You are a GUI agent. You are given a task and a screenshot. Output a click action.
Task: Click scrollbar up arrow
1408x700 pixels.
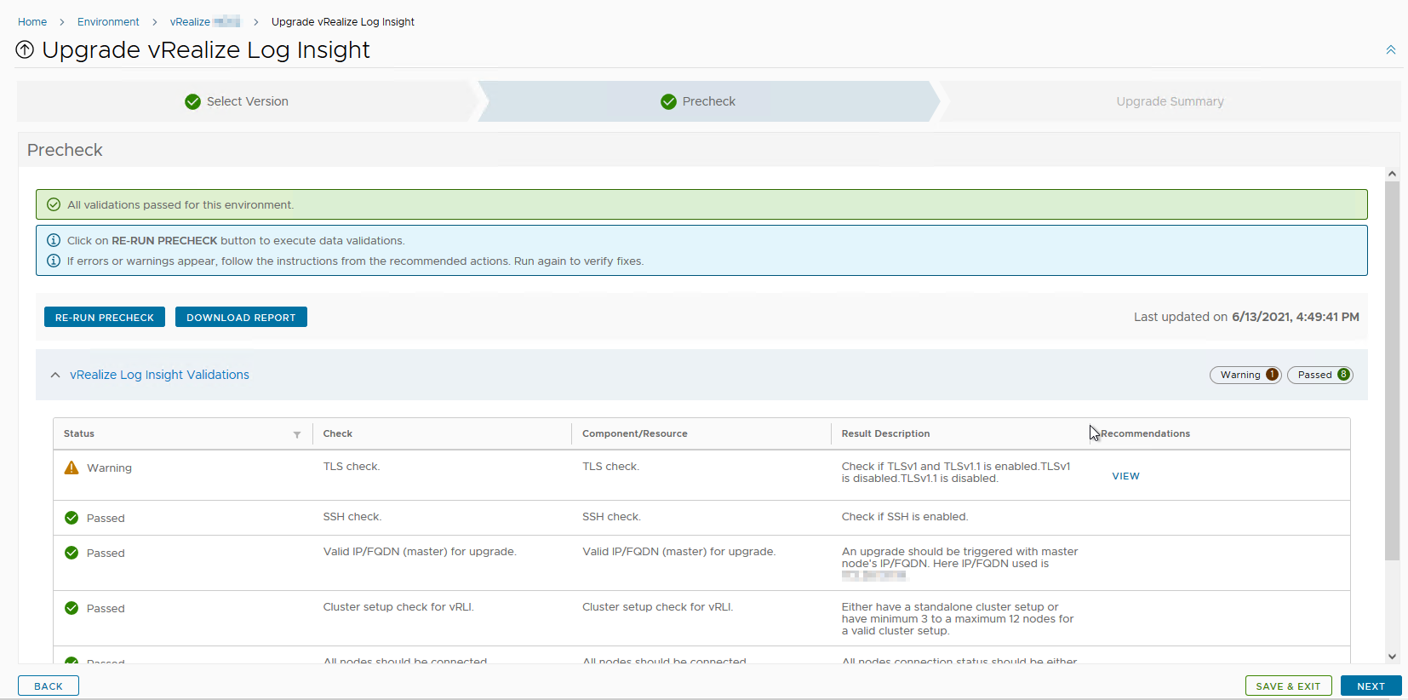1392,174
